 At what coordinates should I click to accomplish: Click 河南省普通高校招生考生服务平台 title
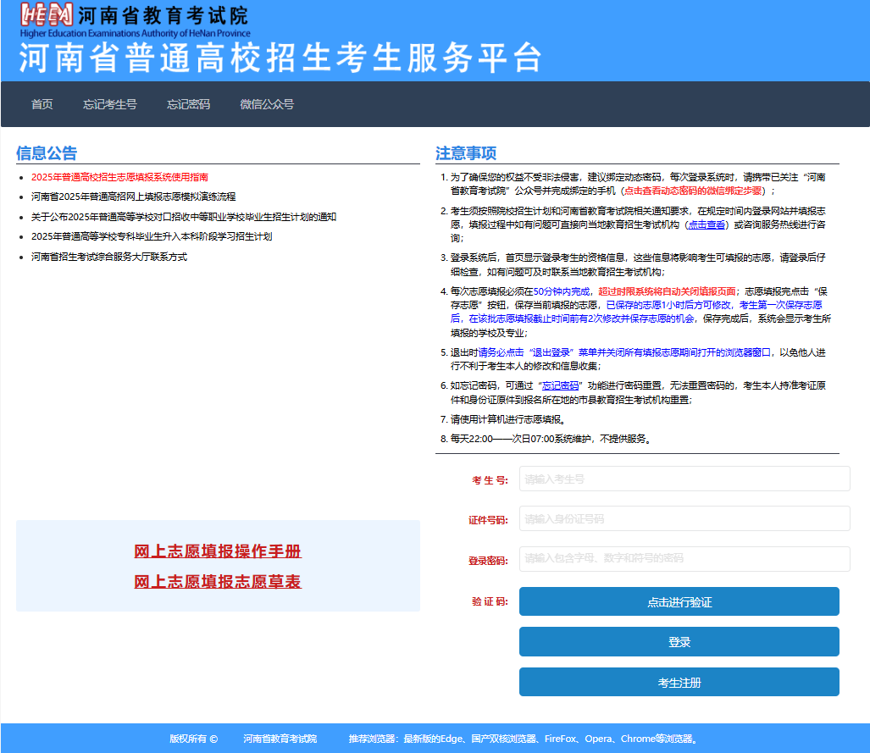280,58
